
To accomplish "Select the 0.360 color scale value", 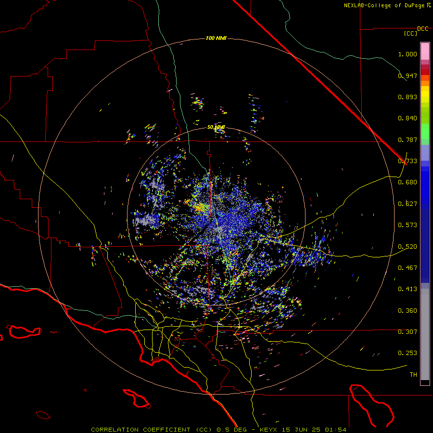I will [408, 311].
